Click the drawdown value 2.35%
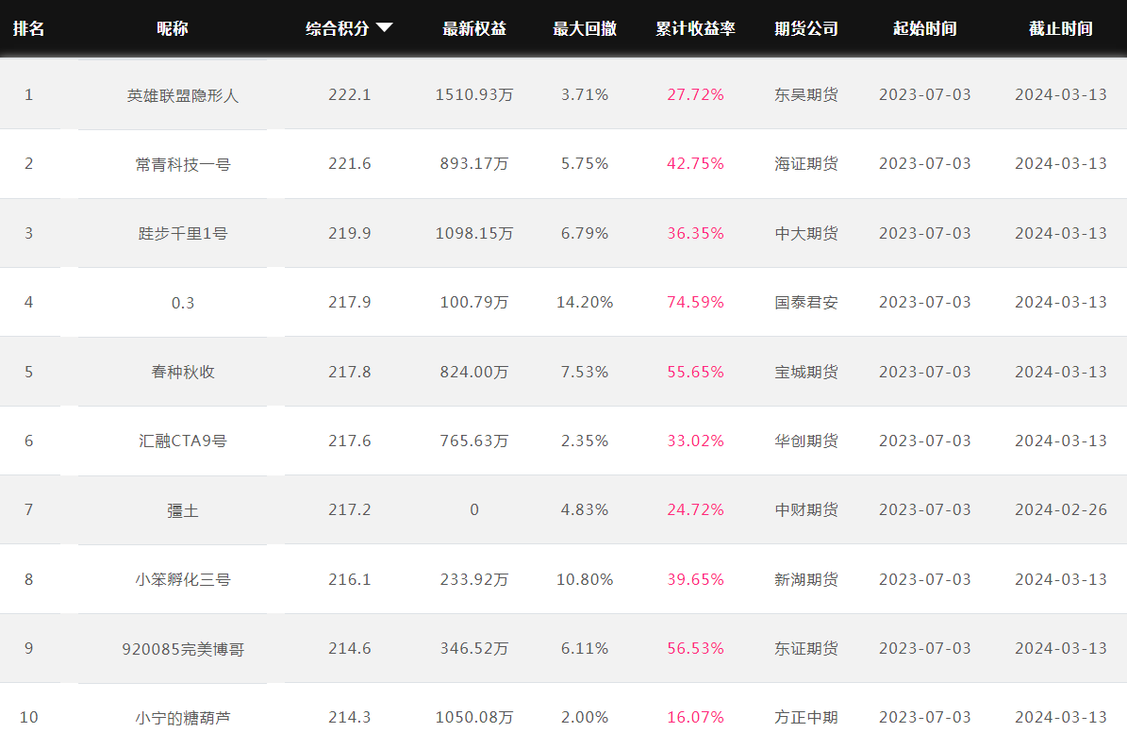The height and width of the screenshot is (749, 1127). [x=585, y=441]
